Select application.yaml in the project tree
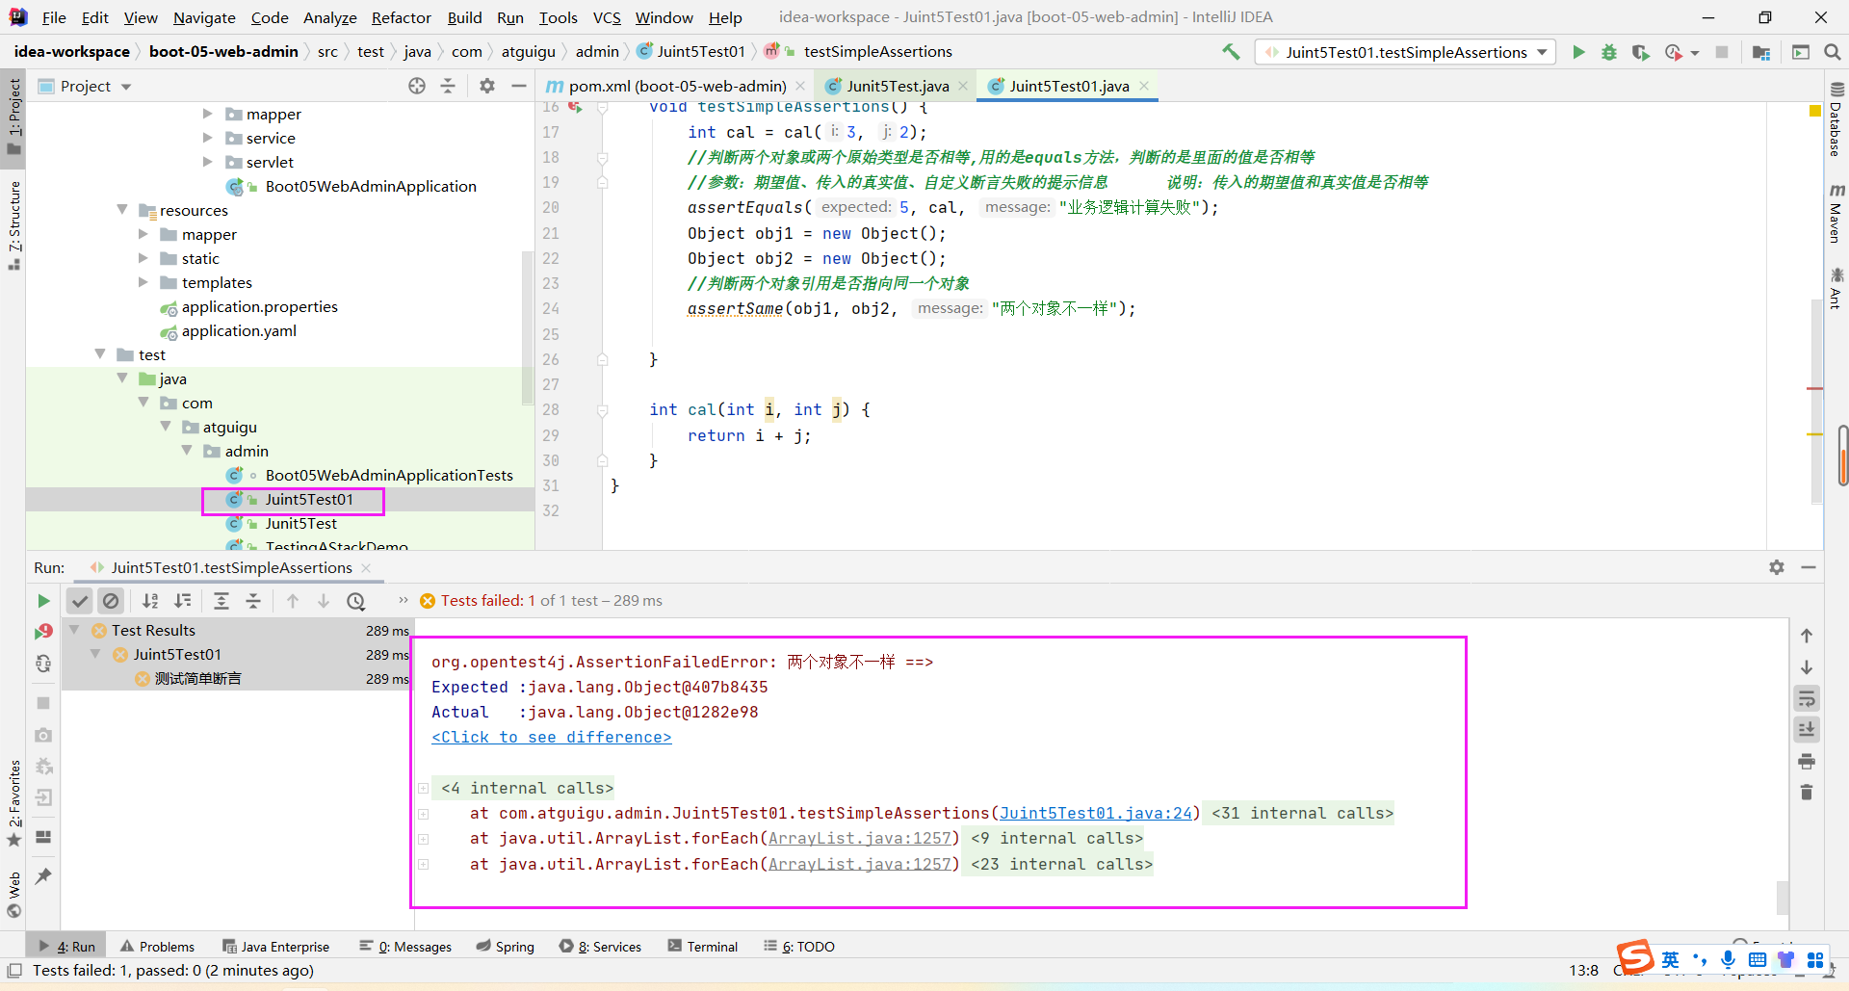Viewport: 1849px width, 991px height. click(239, 330)
